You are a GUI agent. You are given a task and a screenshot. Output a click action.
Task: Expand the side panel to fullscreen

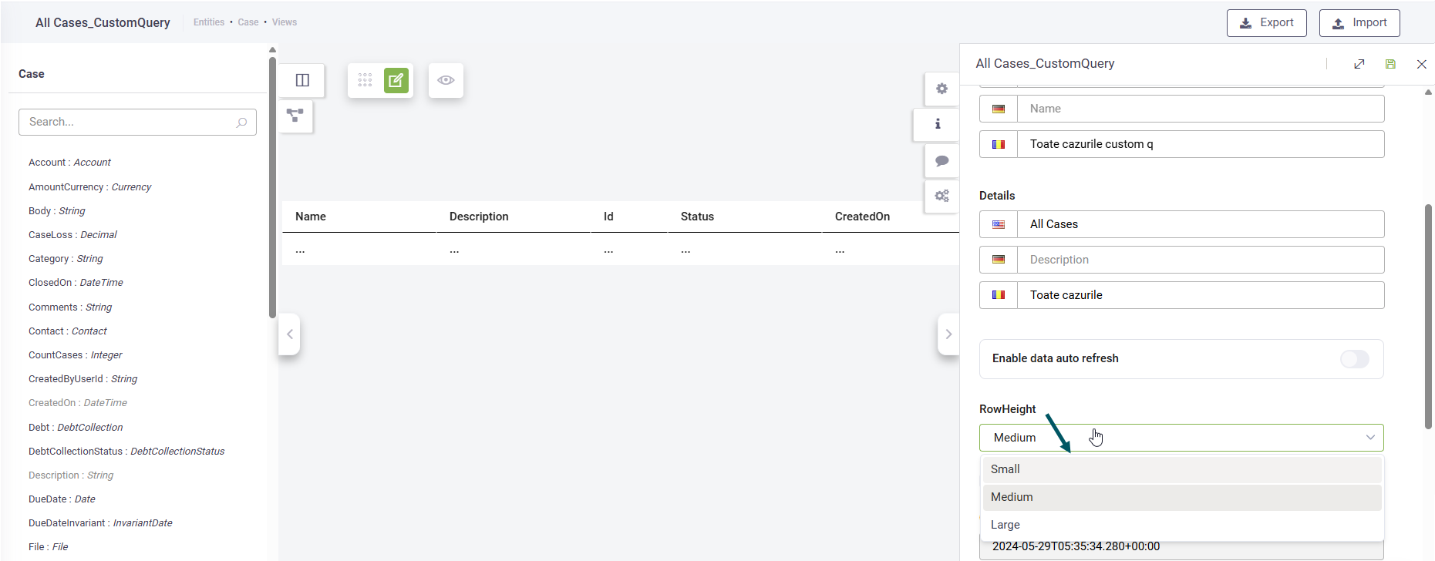tap(1359, 64)
